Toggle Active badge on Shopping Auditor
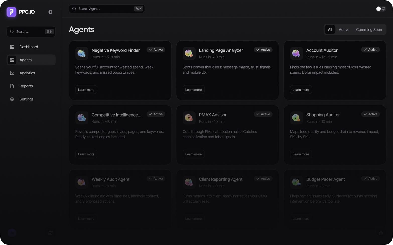 pos(370,114)
